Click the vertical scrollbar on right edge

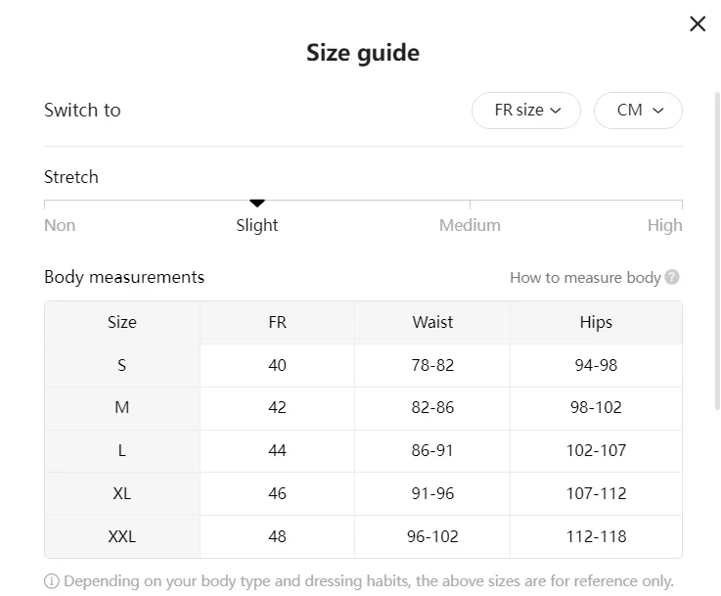click(717, 251)
